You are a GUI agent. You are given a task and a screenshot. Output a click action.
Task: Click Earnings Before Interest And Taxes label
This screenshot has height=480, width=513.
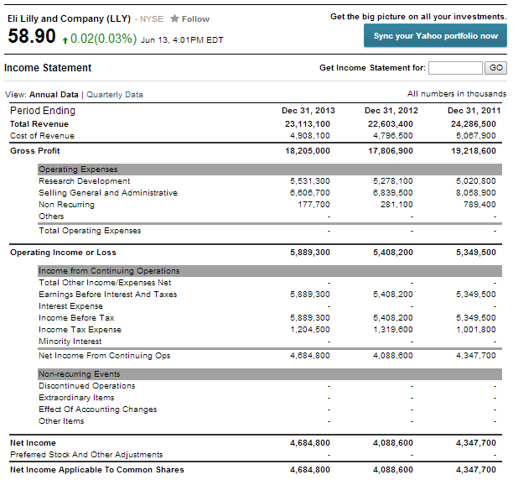[x=108, y=295]
